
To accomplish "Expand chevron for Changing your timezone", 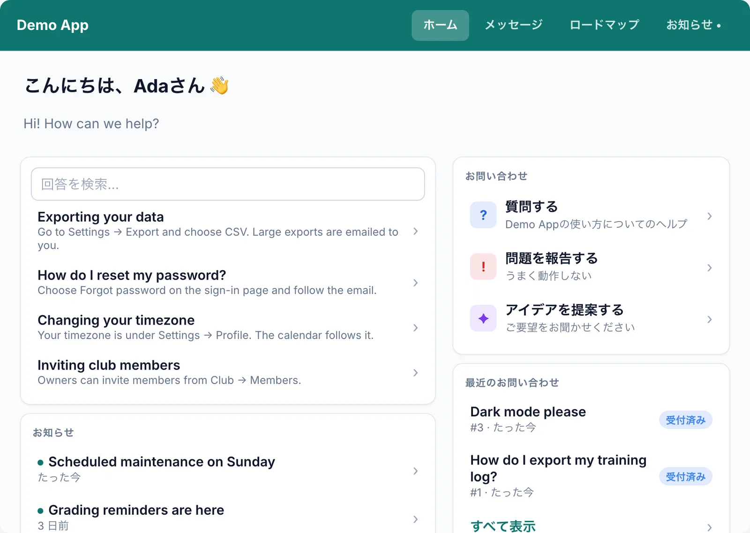I will tap(415, 328).
